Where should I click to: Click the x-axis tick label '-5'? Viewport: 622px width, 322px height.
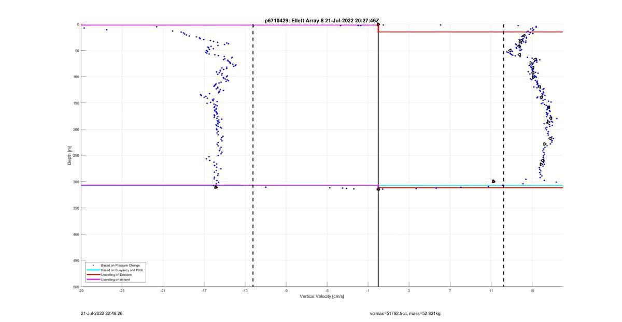point(327,291)
